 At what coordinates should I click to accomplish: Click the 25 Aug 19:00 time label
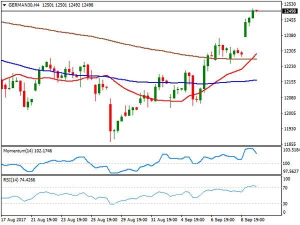coord(104,219)
